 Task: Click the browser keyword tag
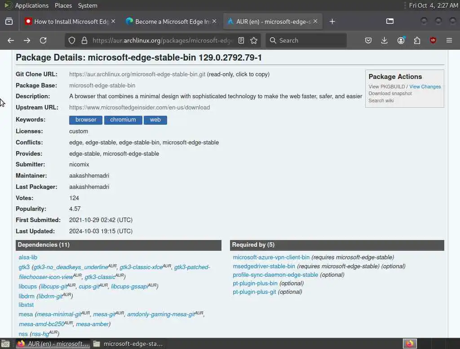point(86,120)
